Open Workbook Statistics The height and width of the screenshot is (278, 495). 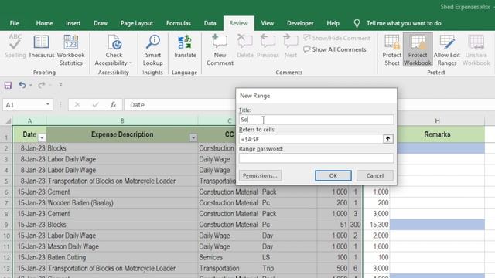tap(70, 49)
